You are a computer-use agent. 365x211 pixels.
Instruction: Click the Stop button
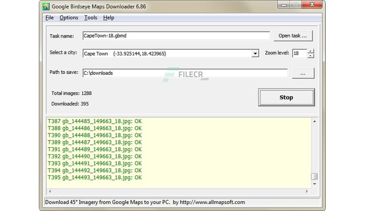coord(286,97)
